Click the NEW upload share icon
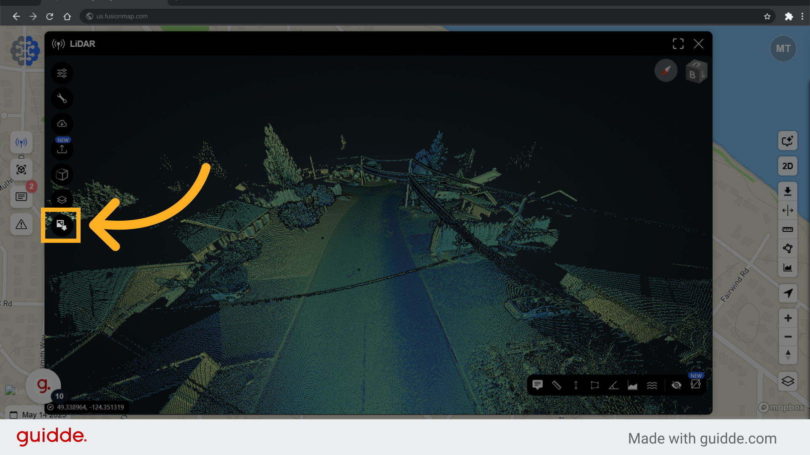 pyautogui.click(x=62, y=149)
